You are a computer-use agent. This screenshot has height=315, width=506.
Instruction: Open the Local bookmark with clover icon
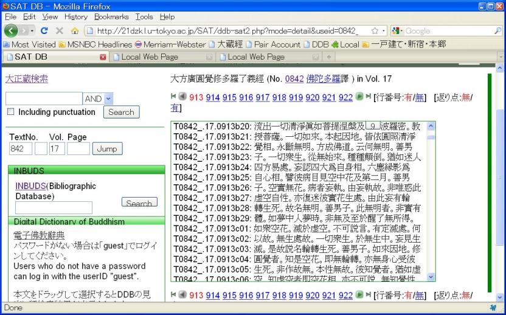pos(345,44)
